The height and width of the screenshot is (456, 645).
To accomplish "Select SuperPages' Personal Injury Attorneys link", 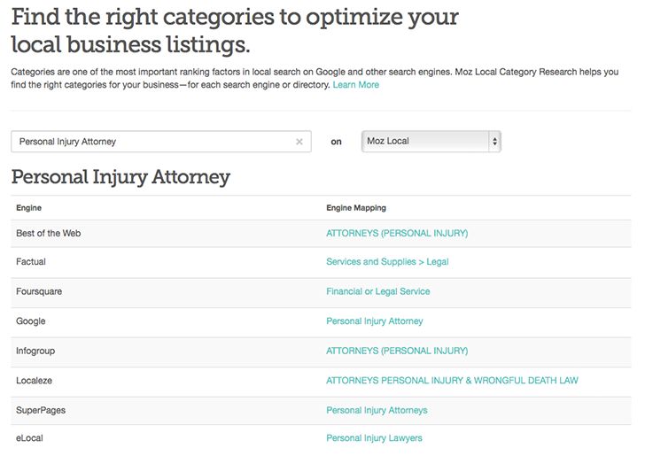I will (x=377, y=411).
